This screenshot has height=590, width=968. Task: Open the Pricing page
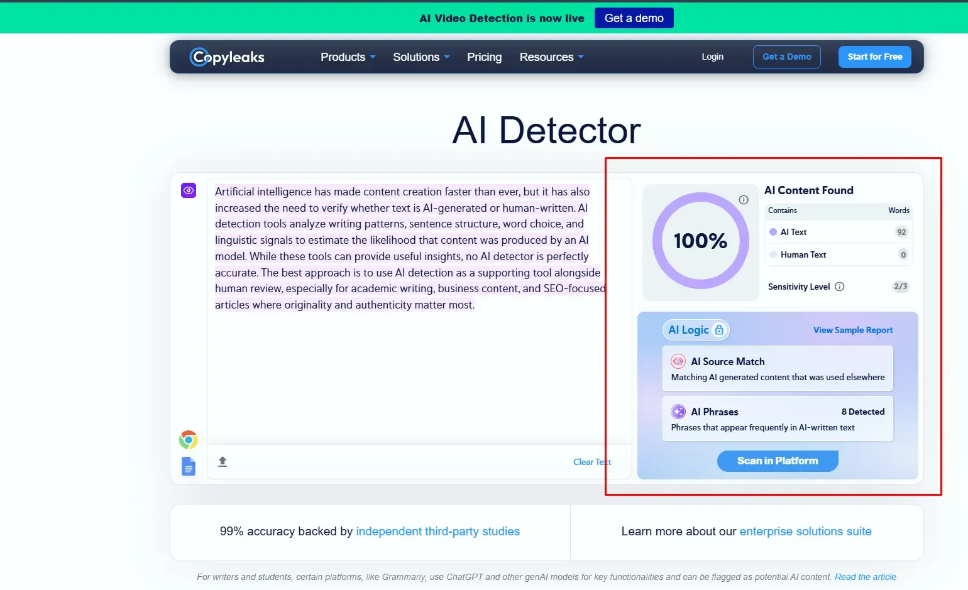pos(484,57)
